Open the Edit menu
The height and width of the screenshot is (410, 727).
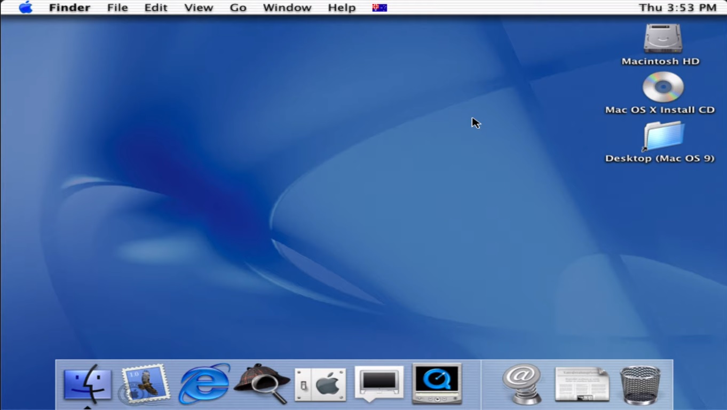coord(156,7)
